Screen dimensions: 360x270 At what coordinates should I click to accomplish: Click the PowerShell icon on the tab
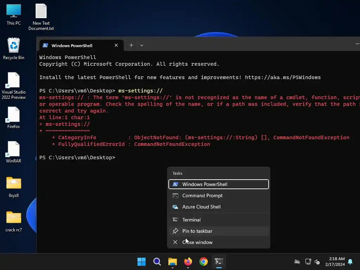coord(45,45)
